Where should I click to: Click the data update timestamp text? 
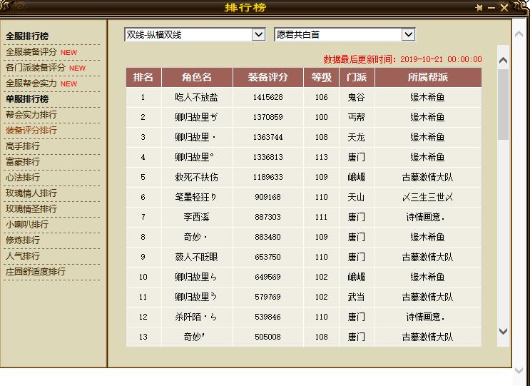click(x=402, y=59)
